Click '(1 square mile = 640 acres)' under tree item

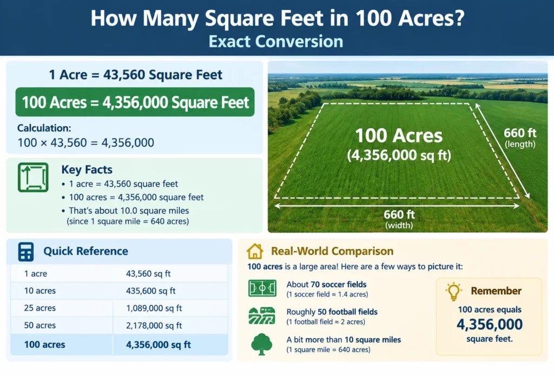(x=328, y=350)
